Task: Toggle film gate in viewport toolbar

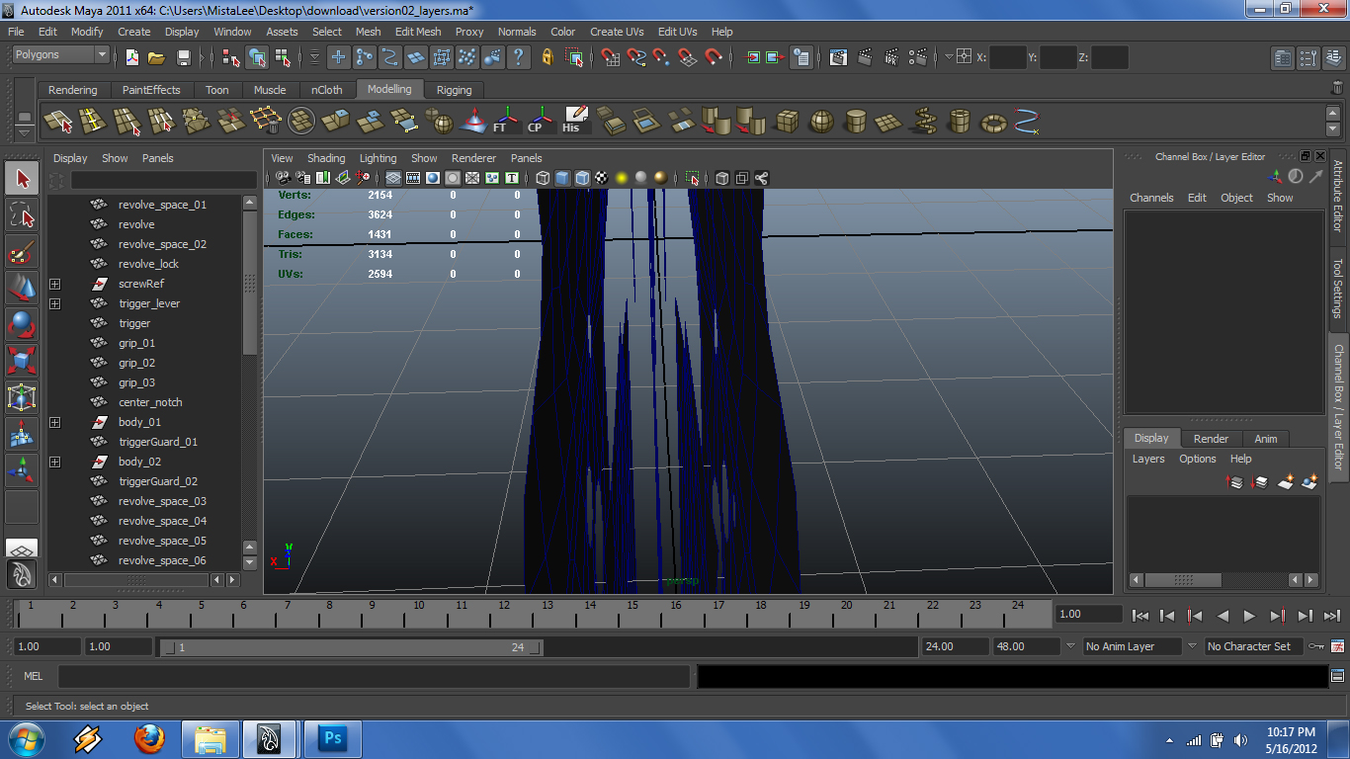Action: (413, 178)
